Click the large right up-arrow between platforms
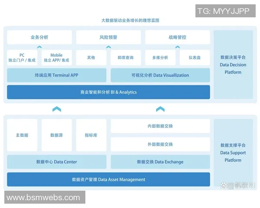 (160, 109)
